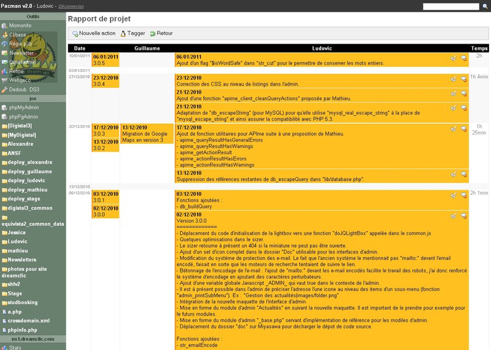Open the Nouvelle action button

94,33
